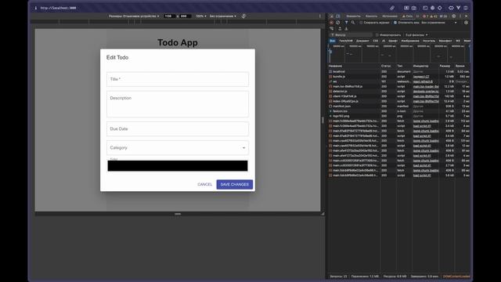Screen dimensions: 501x282
Task: Open the Category dropdown
Action: tap(178, 148)
